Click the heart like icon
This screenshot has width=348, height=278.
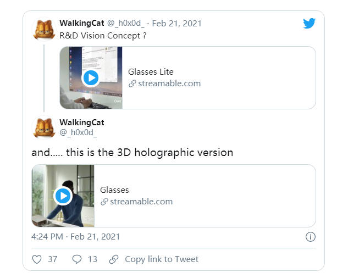point(37,259)
